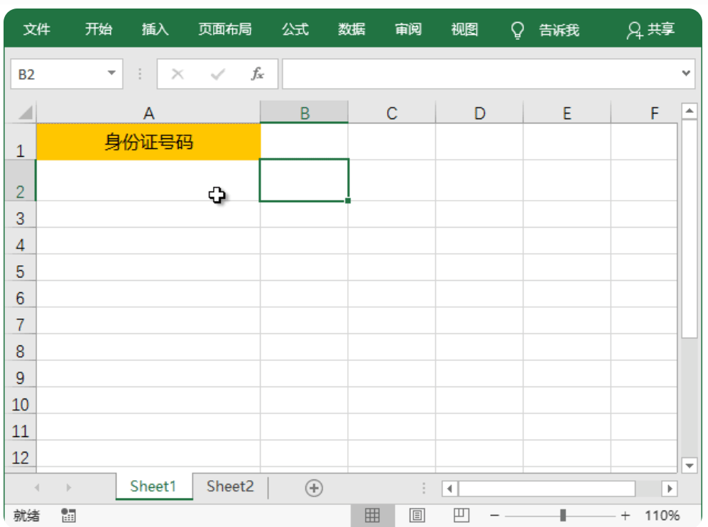The height and width of the screenshot is (527, 708).
Task: Select row 1 header
Action: [21, 142]
